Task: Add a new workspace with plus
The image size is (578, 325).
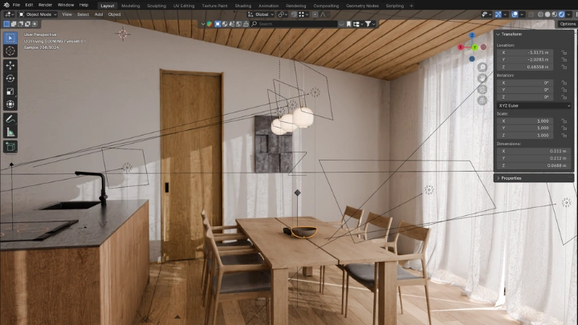Action: click(411, 6)
